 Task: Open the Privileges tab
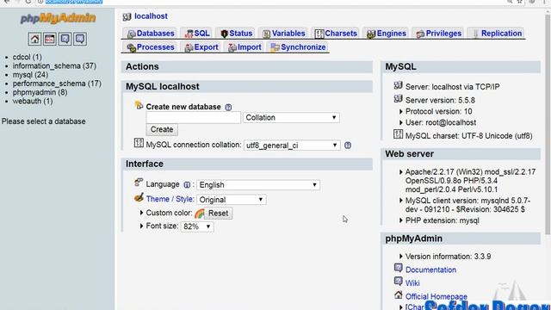coord(438,34)
